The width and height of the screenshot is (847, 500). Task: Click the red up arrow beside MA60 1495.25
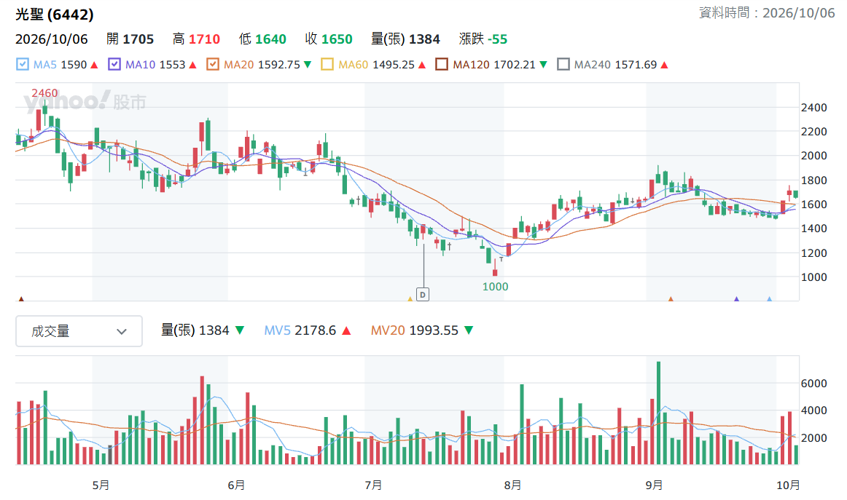pyautogui.click(x=423, y=65)
